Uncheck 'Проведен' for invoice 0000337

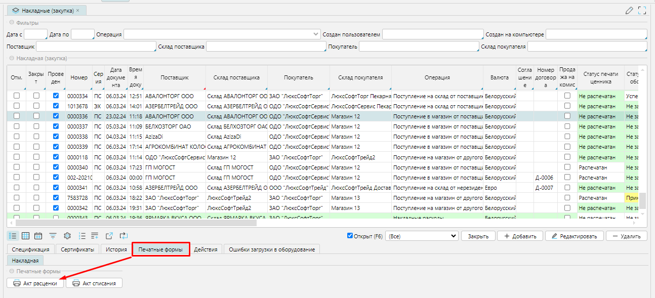(x=56, y=126)
